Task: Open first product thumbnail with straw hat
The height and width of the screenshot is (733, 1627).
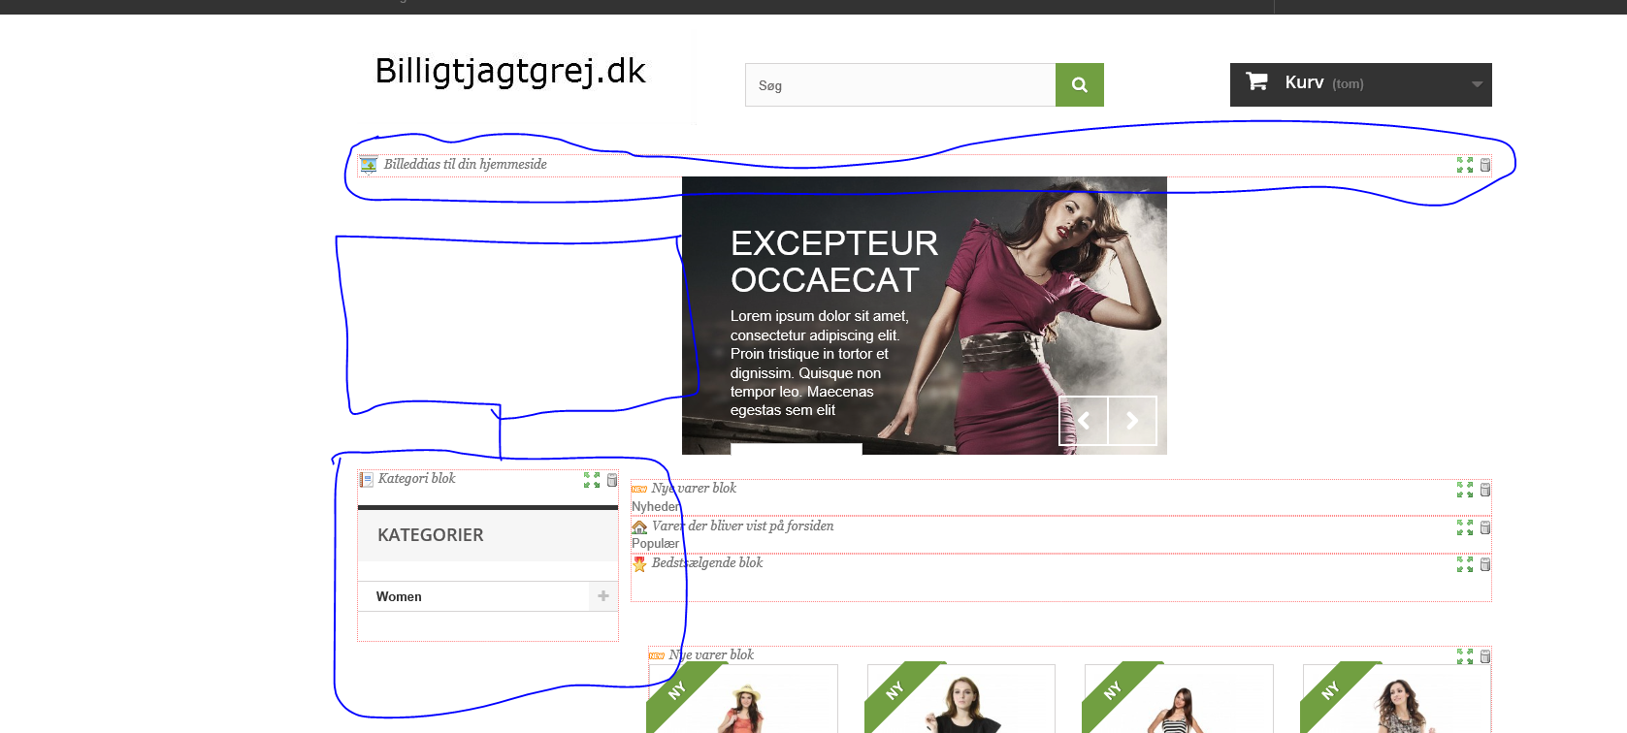Action: pyautogui.click(x=743, y=699)
